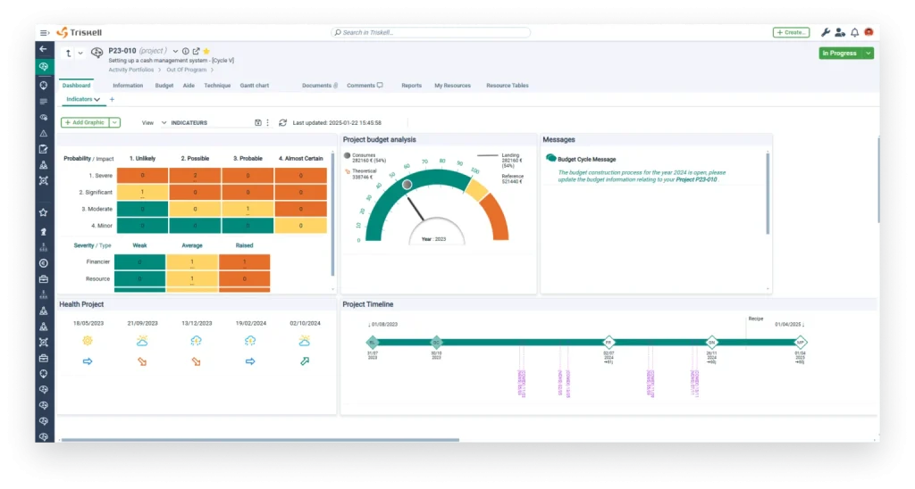Click the save view icon next to INDICATEURS
915x489 pixels.
(x=258, y=122)
